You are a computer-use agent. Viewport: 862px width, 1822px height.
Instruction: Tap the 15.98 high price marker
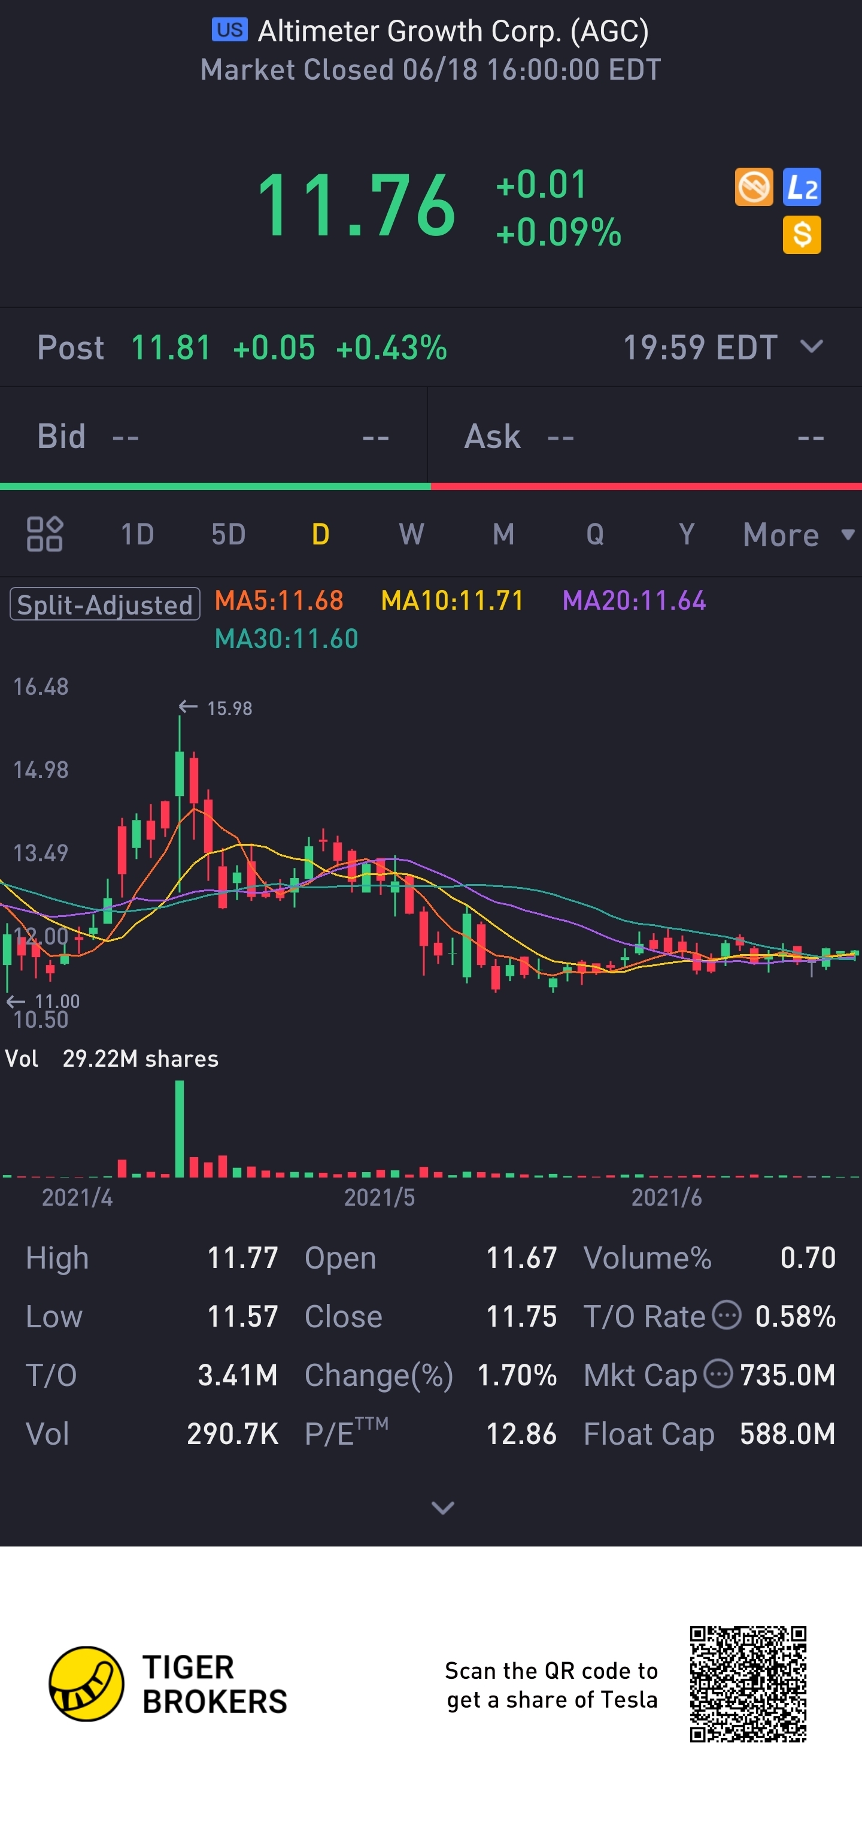click(x=215, y=708)
